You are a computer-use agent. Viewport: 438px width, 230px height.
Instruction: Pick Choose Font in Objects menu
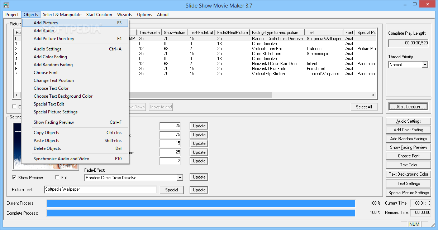[x=75, y=73]
